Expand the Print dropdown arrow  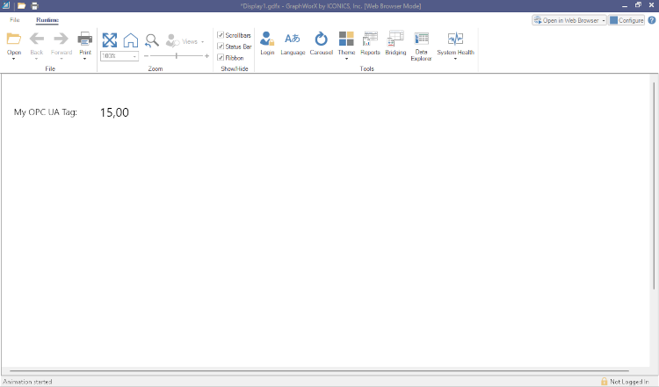tap(85, 59)
